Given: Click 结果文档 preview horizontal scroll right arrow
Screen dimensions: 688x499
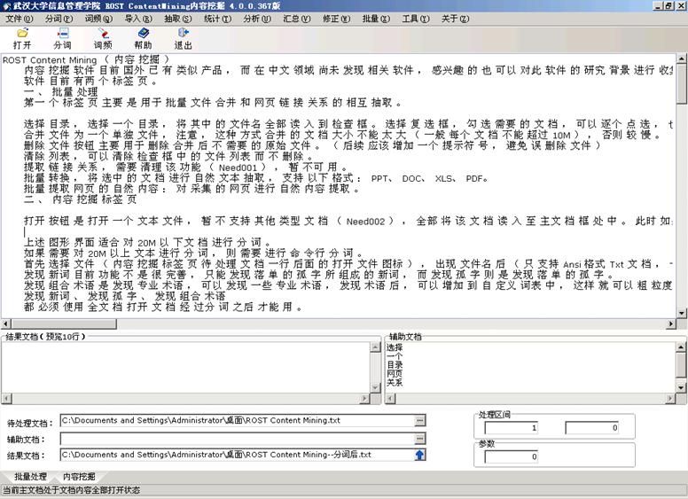Looking at the screenshot, I should pos(364,399).
